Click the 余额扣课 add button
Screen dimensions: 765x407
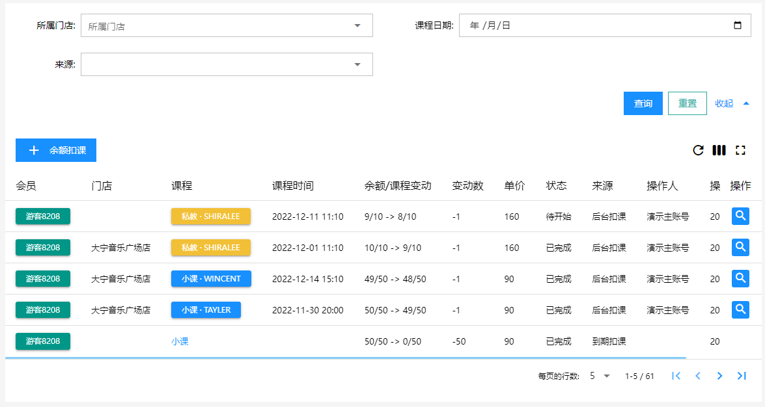[56, 150]
